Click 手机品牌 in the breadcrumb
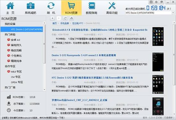The image size is (176, 120). pos(65,23)
